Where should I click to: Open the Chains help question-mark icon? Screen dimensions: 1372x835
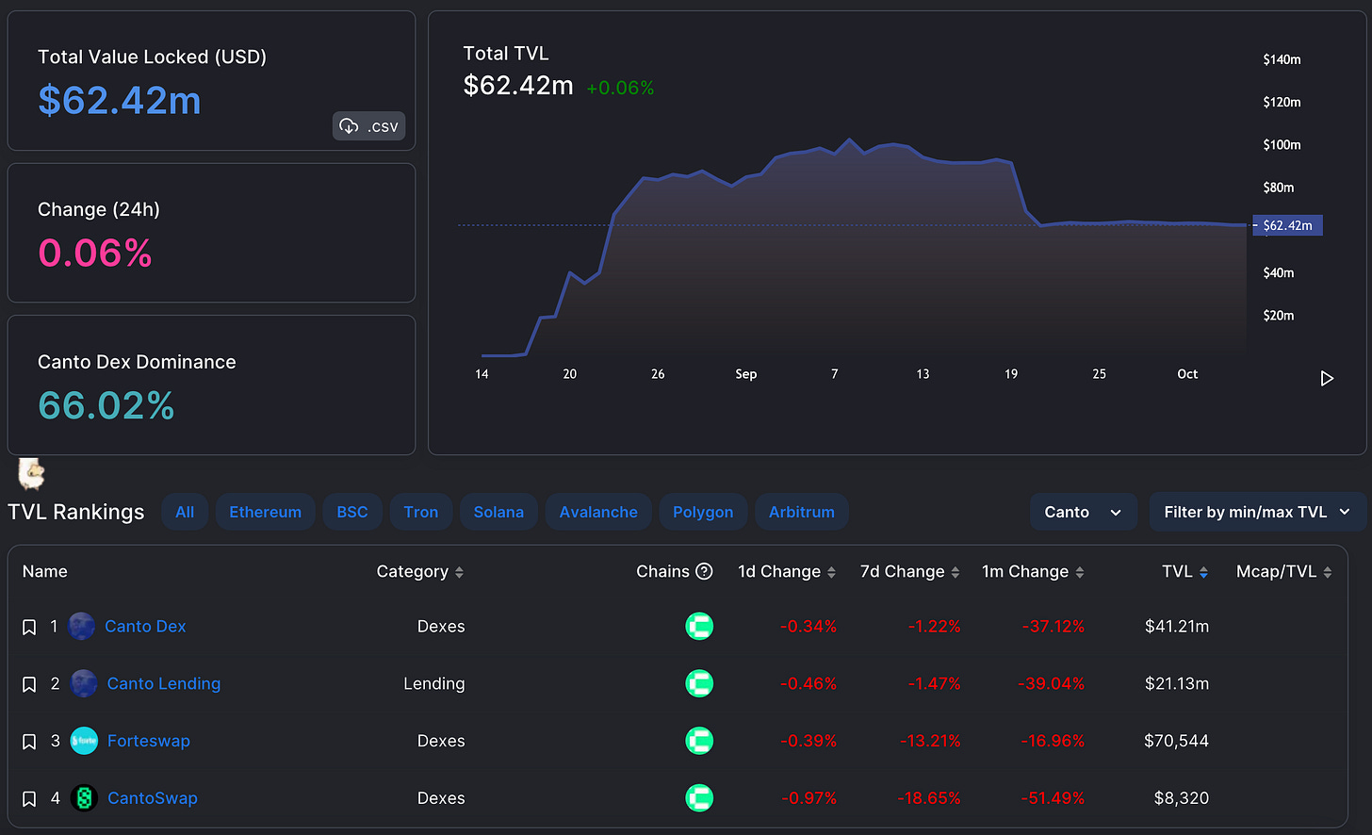tap(704, 571)
